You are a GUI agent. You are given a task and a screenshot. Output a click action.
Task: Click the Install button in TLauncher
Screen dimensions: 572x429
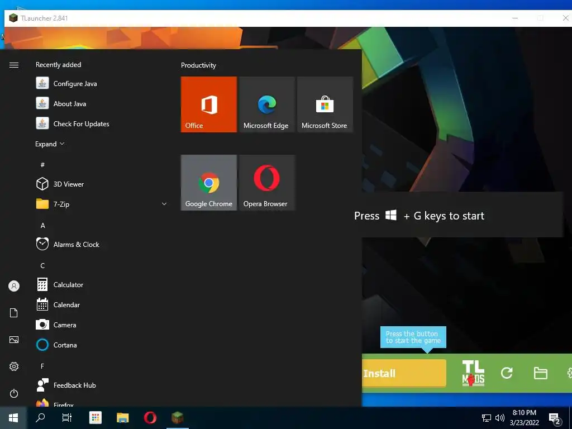click(404, 373)
